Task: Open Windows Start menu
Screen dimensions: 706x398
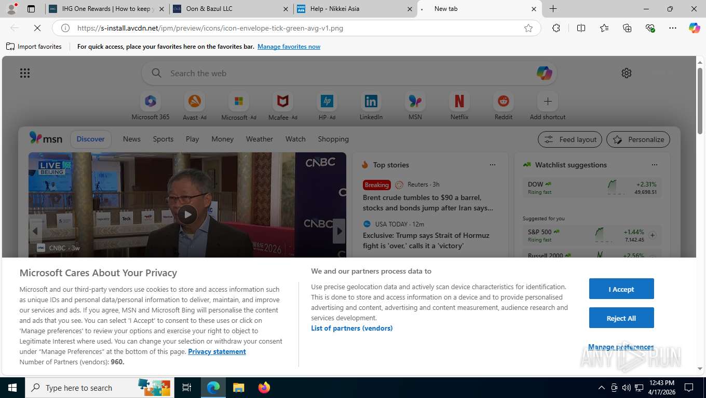Action: [12, 388]
